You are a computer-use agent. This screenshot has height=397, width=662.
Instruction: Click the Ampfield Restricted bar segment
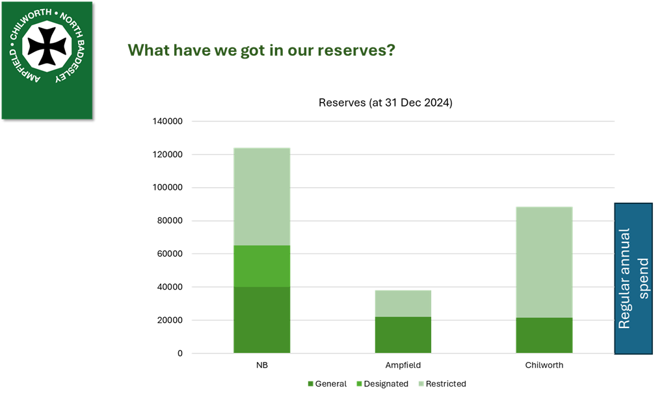coord(403,303)
